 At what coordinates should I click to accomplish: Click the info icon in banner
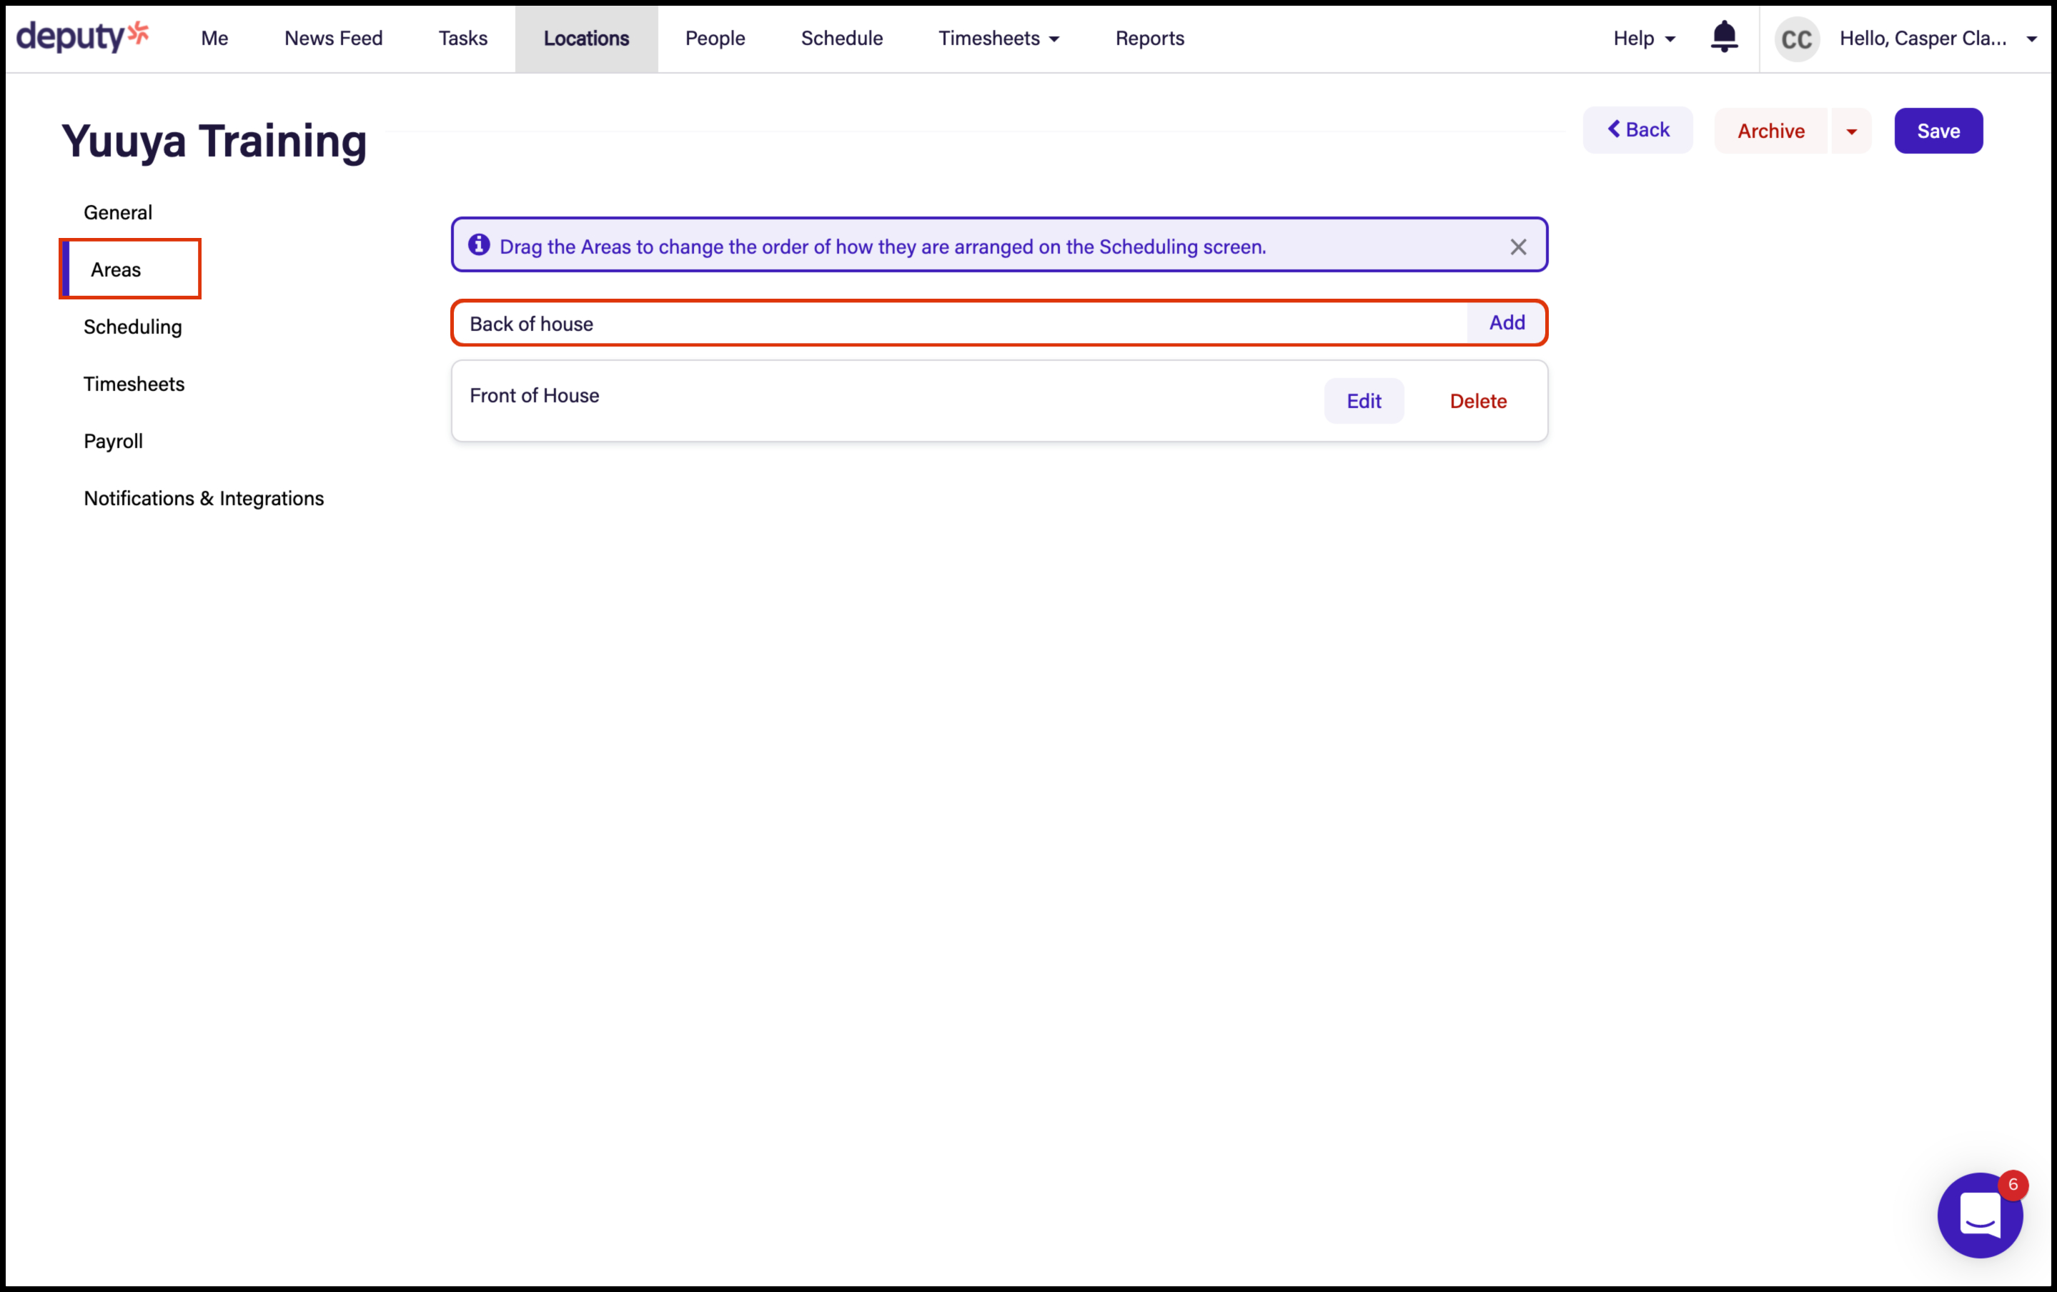479,246
